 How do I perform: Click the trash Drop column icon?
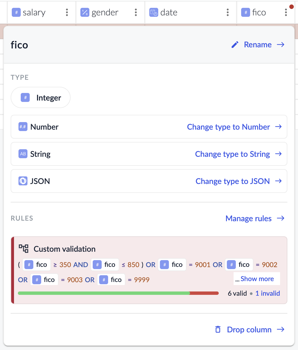(218, 330)
